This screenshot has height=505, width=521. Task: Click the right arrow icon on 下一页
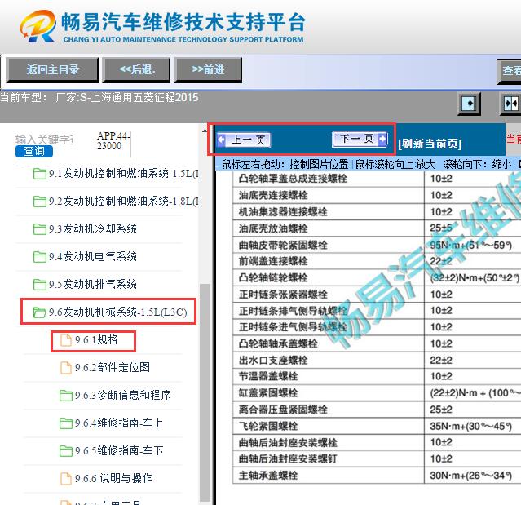[x=382, y=139]
